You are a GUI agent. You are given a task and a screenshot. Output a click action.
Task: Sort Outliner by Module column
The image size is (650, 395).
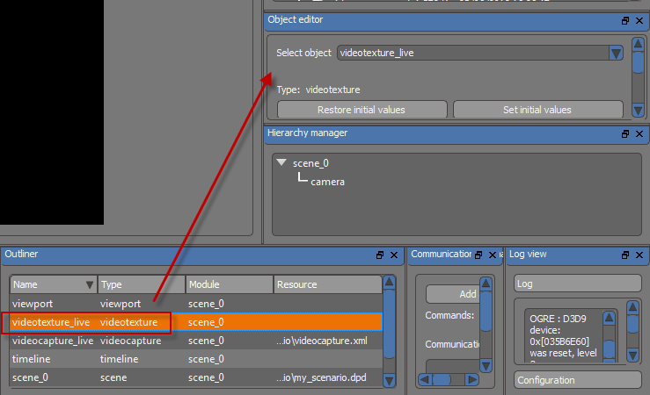(230, 284)
